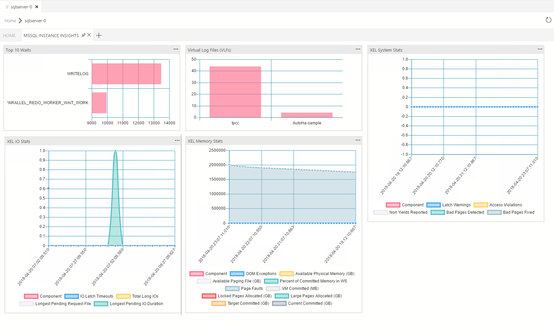Toggle Access Violations legend item
Image resolution: width=554 pixels, height=327 pixels.
[498, 205]
